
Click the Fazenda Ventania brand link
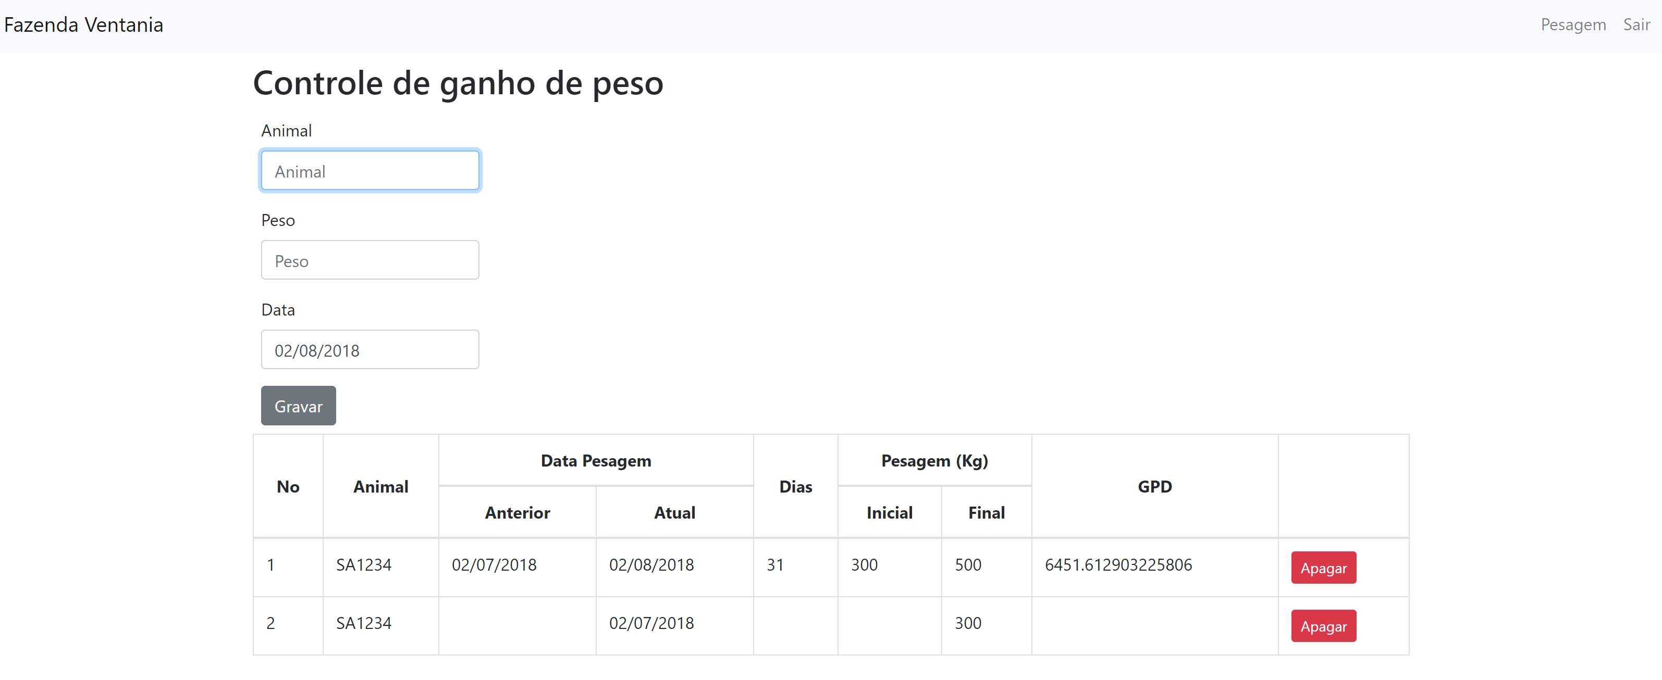pos(84,25)
